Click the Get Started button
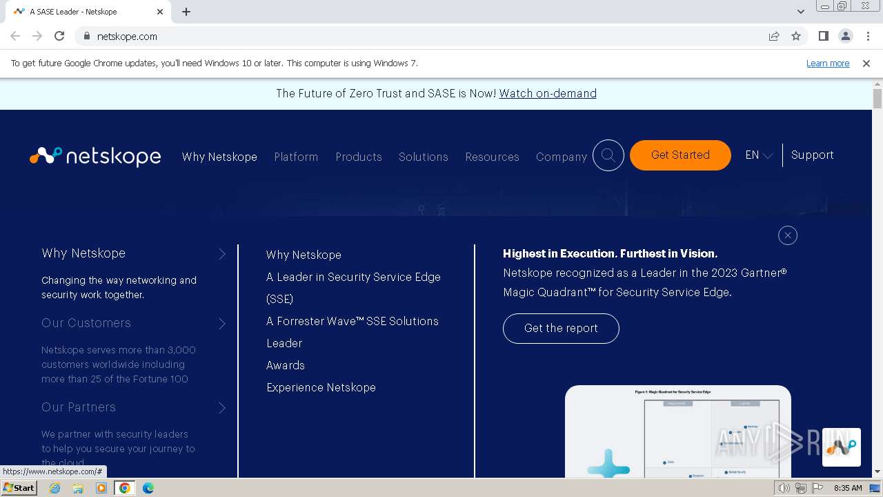Viewport: 883px width, 497px height. [x=680, y=155]
